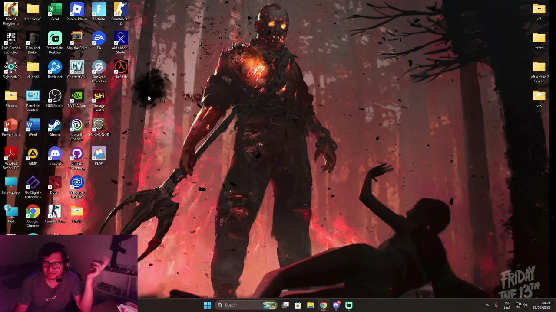Open Task View from the taskbar
This screenshot has width=556, height=312.
(x=285, y=305)
